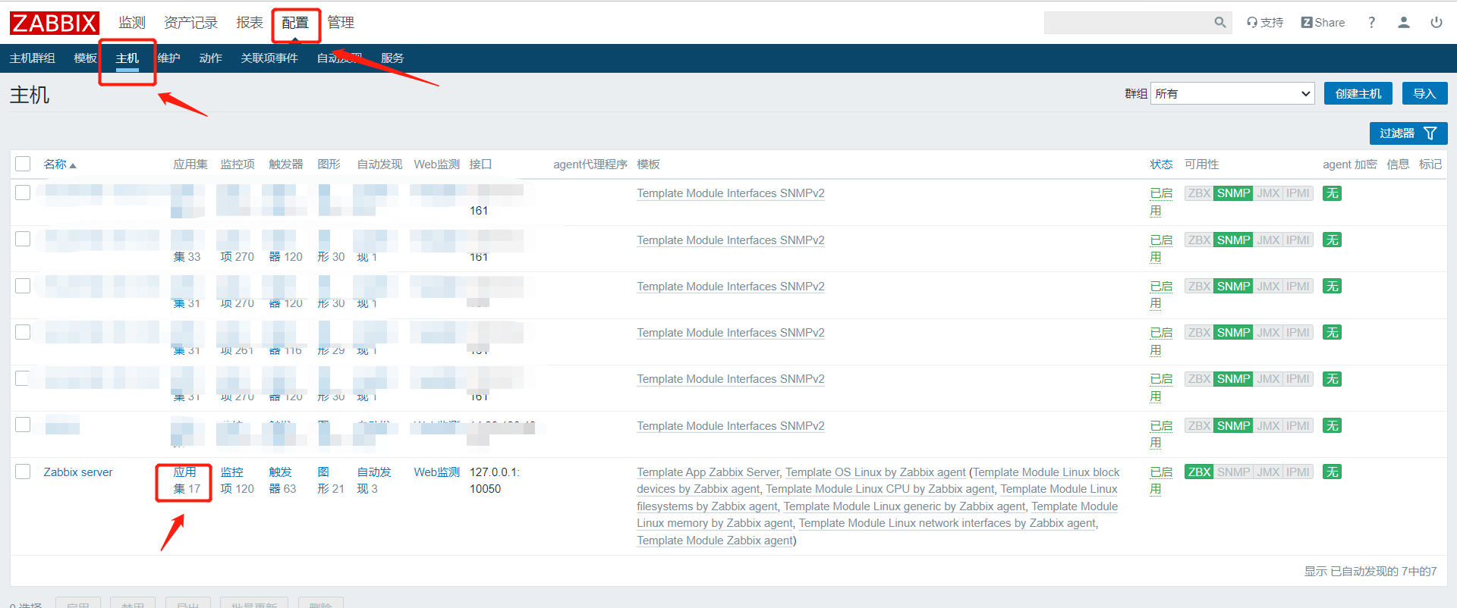Check the third host row checkbox
The width and height of the screenshot is (1457, 608).
pos(23,286)
